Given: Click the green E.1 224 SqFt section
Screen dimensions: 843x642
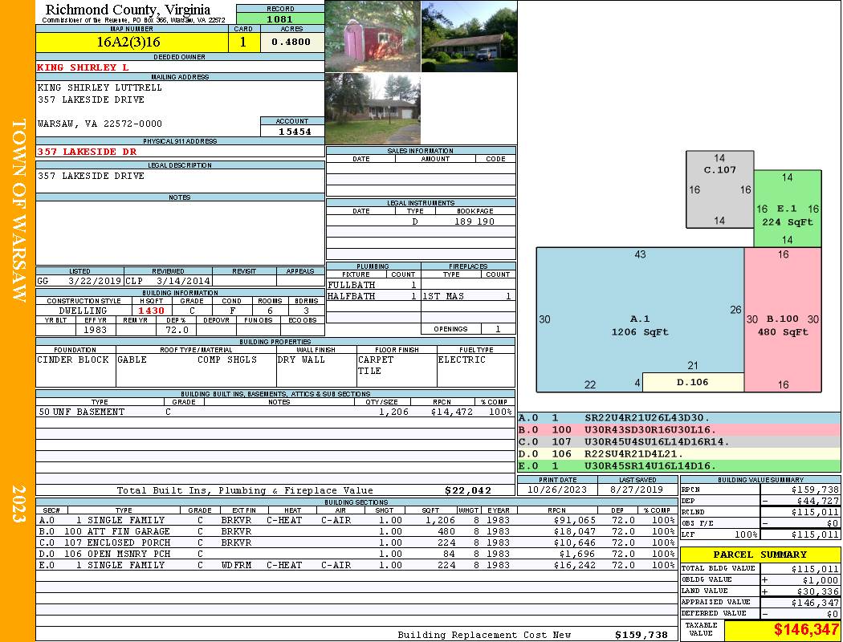Looking at the screenshot, I should click(x=788, y=209).
